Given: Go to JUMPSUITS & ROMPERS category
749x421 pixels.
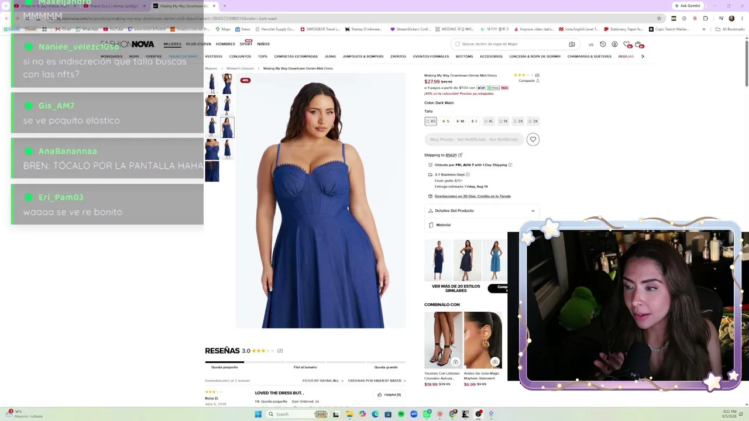Looking at the screenshot, I should (x=363, y=57).
